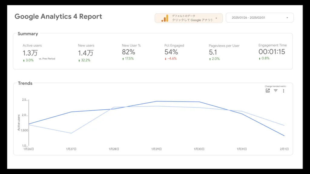Click the 17.5% change indicator
Viewport: 310px width, 174px height.
[x=128, y=59]
